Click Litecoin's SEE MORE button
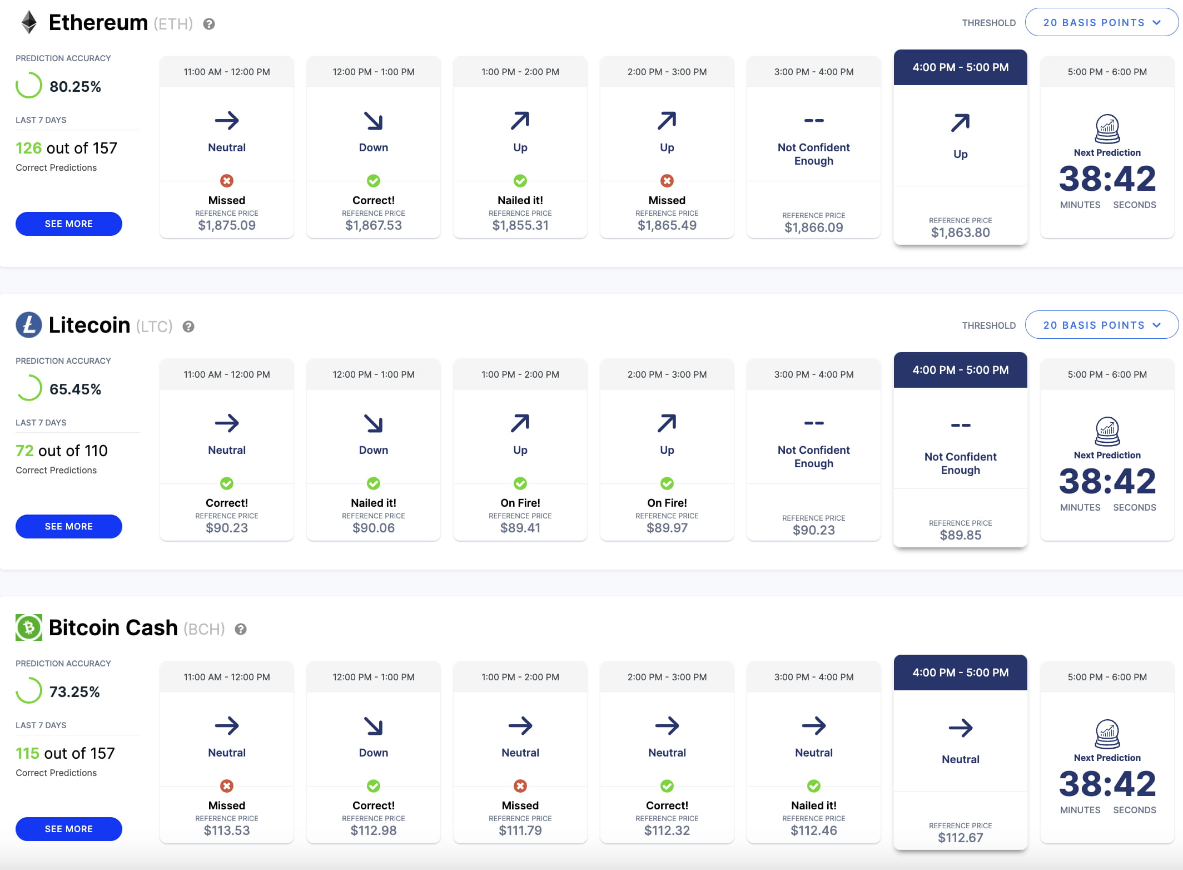 (x=69, y=526)
